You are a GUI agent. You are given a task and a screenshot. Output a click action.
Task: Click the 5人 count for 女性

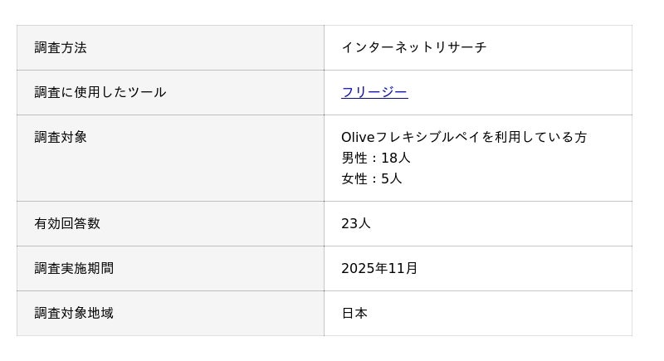pyautogui.click(x=391, y=178)
